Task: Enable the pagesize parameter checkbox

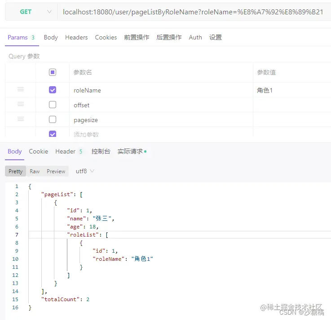Action: coord(53,119)
